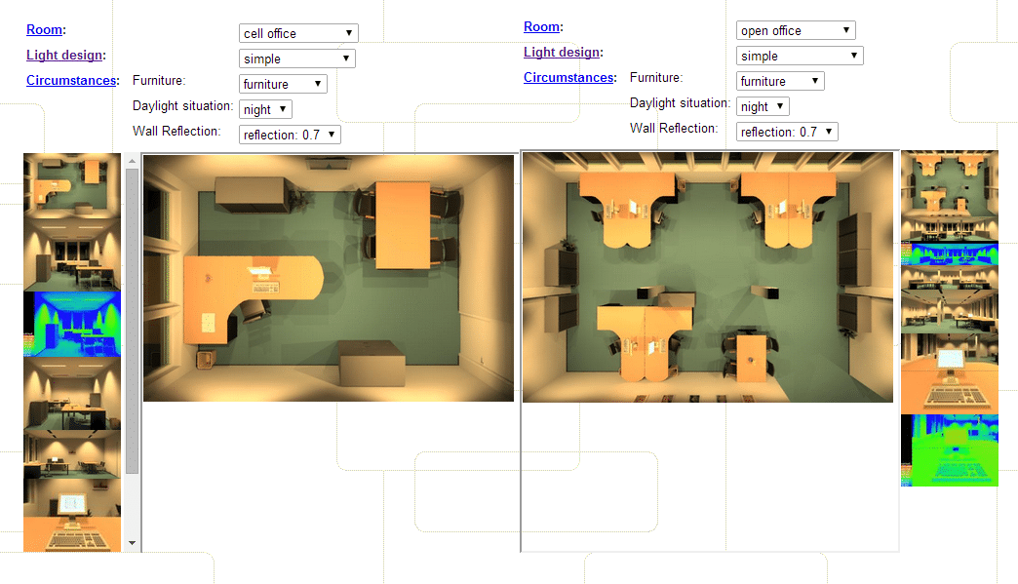Open the right "Light design" link
This screenshot has width=1018, height=584.
click(x=561, y=53)
